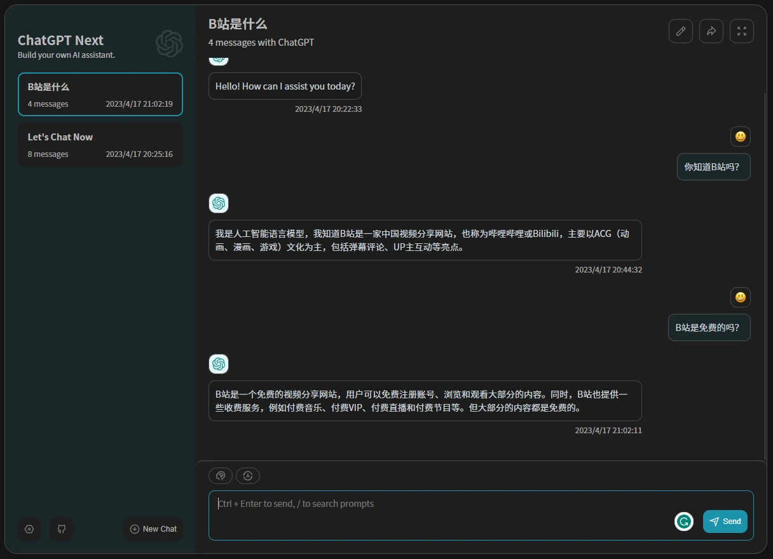Click the smiley user avatar above 你知道B站吗？
The image size is (773, 559).
(x=741, y=137)
